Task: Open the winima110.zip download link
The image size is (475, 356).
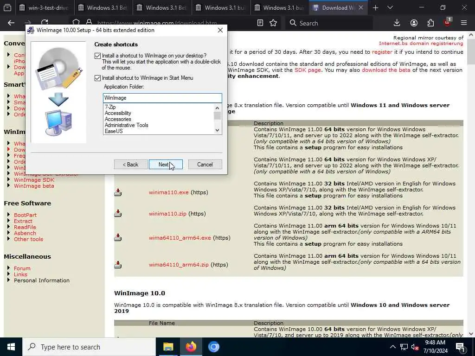Action: click(x=167, y=213)
